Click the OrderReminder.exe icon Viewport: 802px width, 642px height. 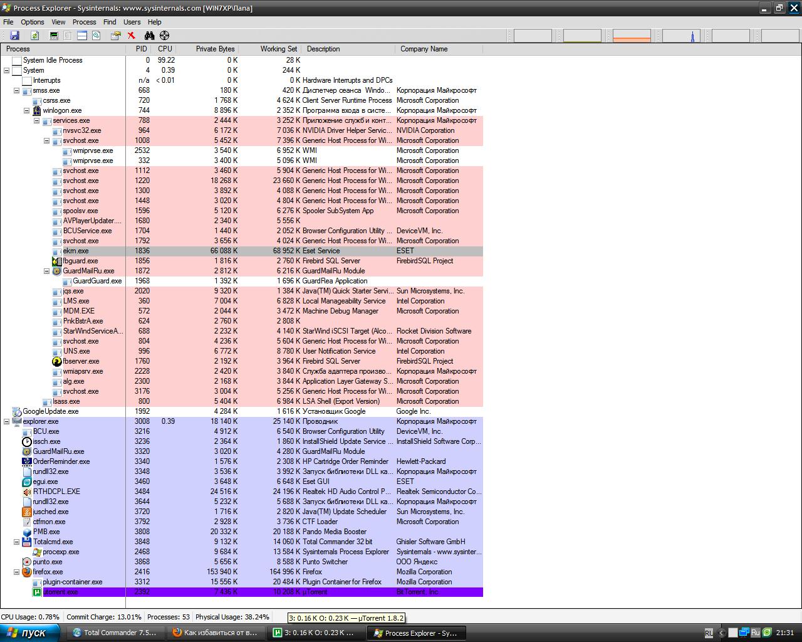(x=27, y=461)
